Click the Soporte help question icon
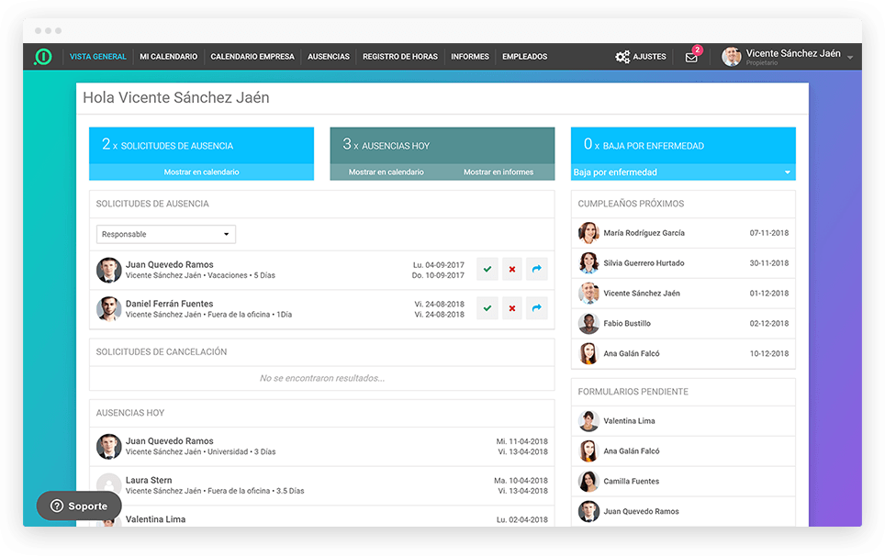 pyautogui.click(x=57, y=506)
